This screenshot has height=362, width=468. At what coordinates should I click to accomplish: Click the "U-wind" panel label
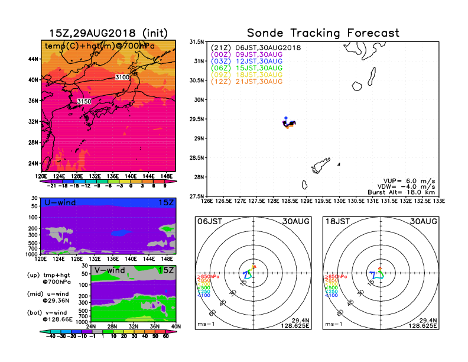click(60, 203)
